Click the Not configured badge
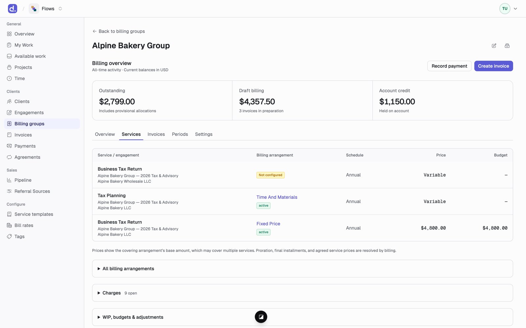 pos(271,175)
